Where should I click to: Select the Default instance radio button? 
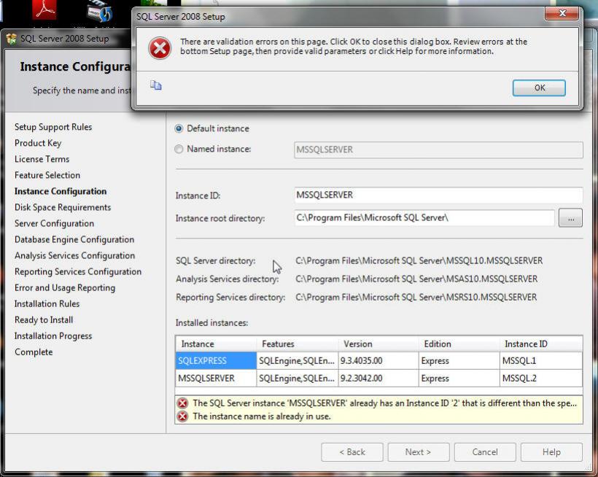pos(179,128)
